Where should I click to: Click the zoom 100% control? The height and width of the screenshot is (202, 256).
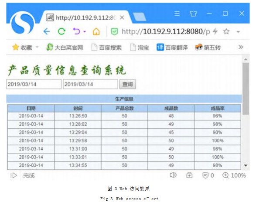[234, 175]
